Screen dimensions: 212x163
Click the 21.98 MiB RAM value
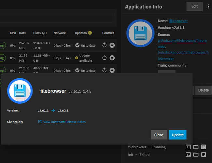[23, 58]
